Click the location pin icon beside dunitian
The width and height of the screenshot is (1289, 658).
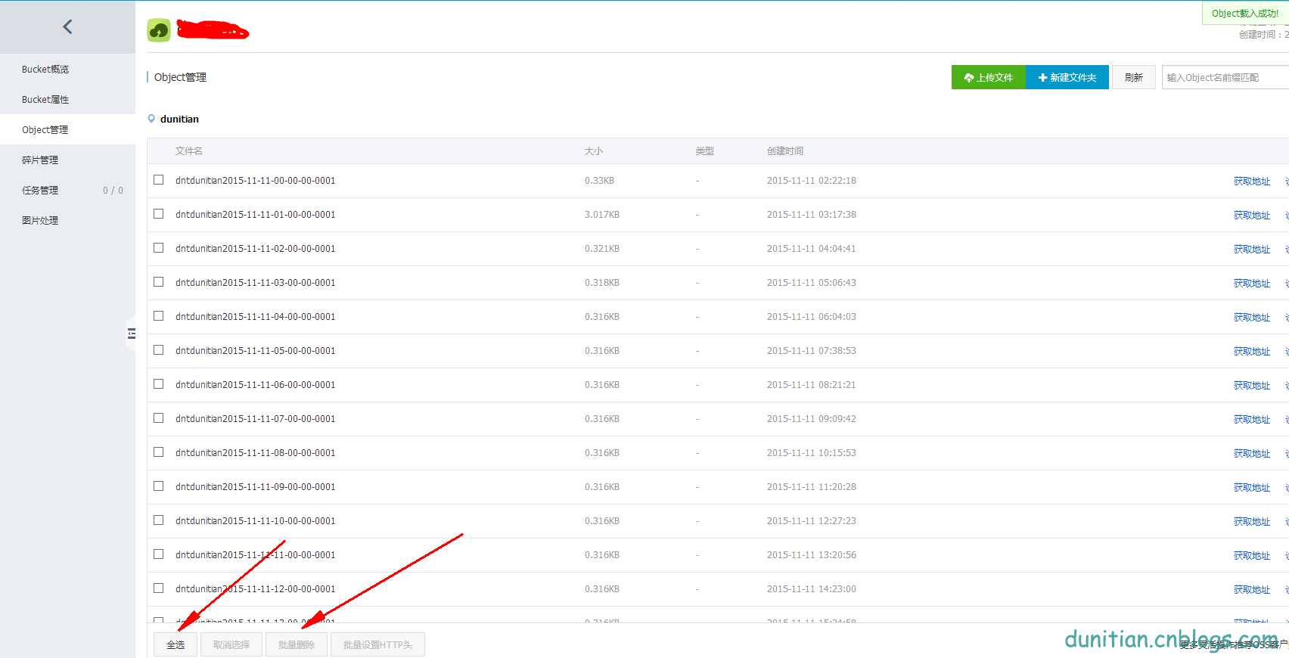[151, 119]
